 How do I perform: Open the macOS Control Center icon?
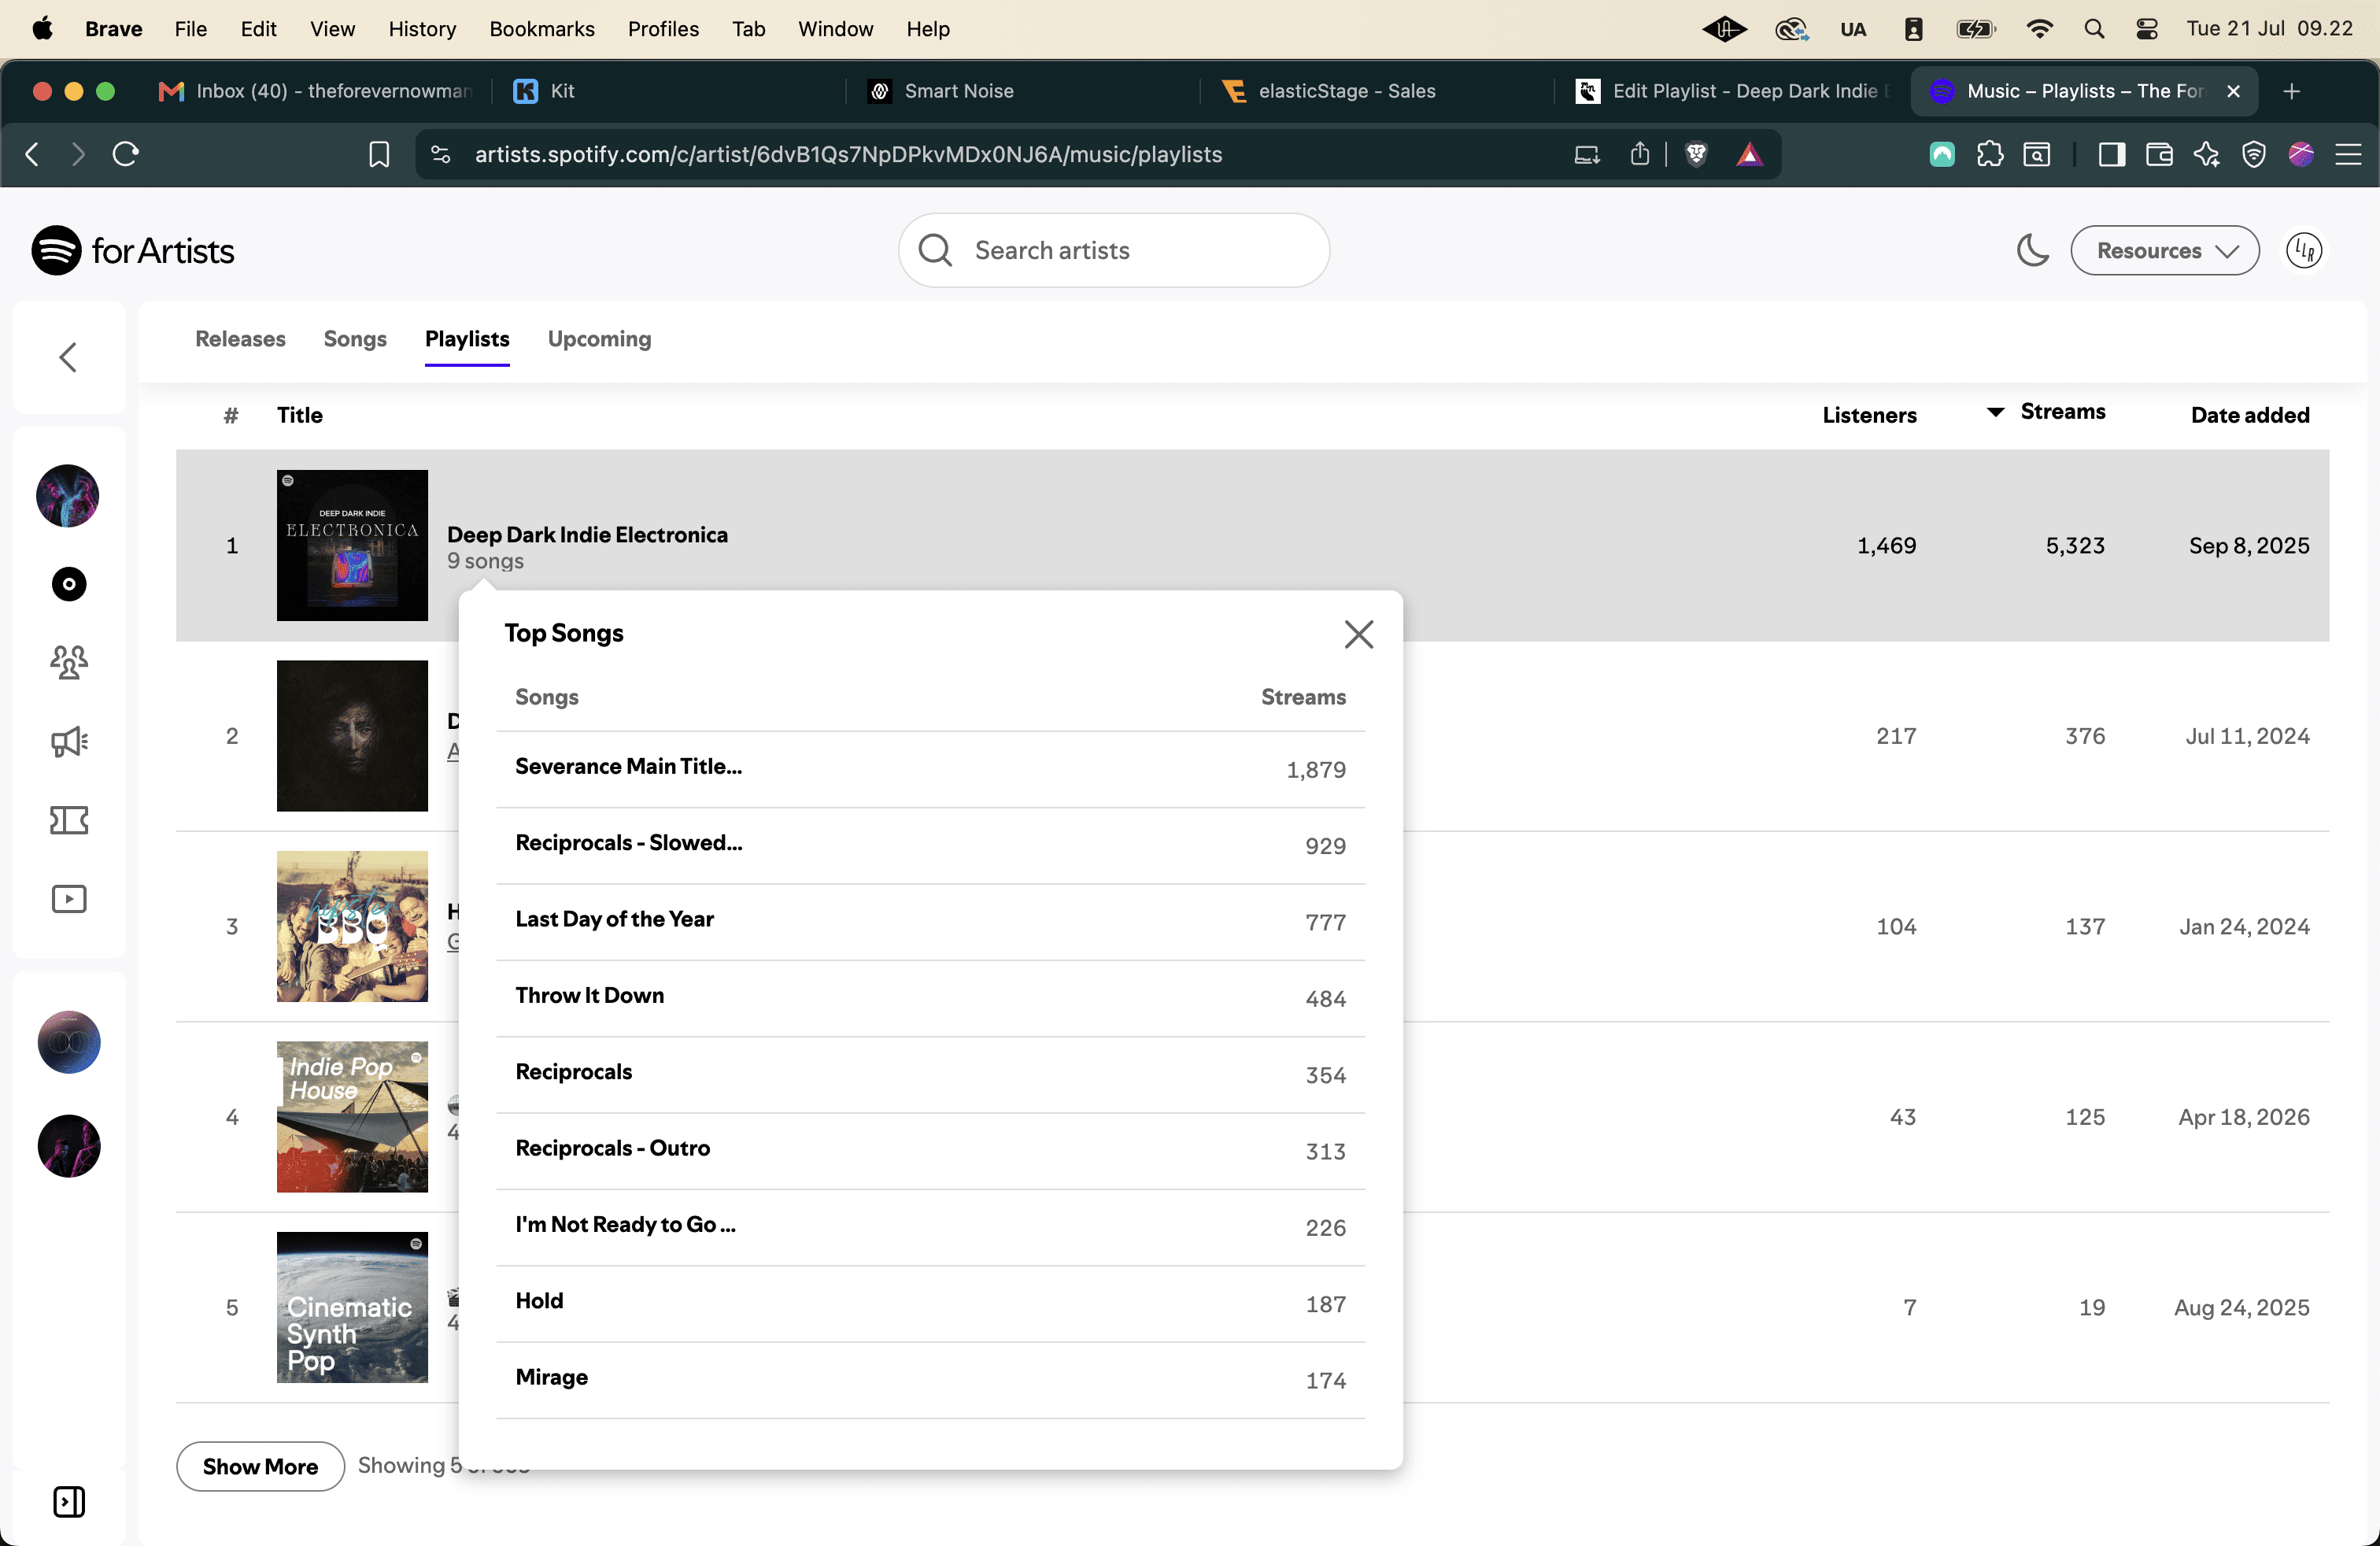2147,29
